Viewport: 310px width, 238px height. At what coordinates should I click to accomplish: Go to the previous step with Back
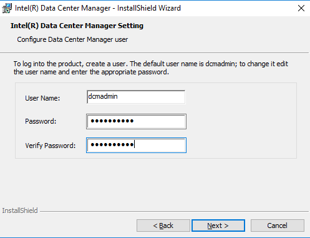coord(163,226)
